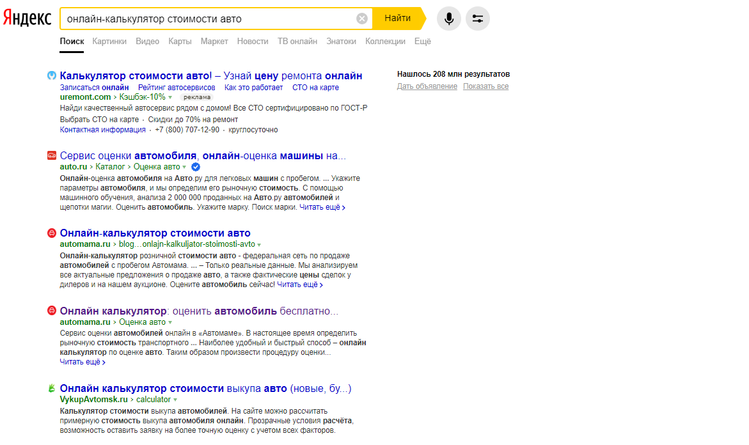The height and width of the screenshot is (445, 749).
Task: Click the uremont.com favicon
Action: pyautogui.click(x=52, y=75)
